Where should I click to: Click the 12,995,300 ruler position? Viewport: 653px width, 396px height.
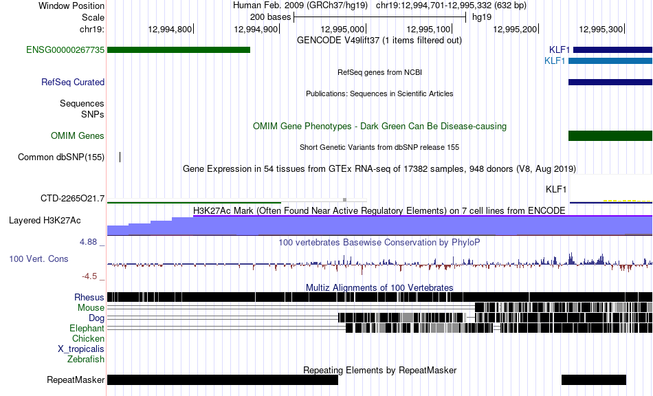pos(601,29)
